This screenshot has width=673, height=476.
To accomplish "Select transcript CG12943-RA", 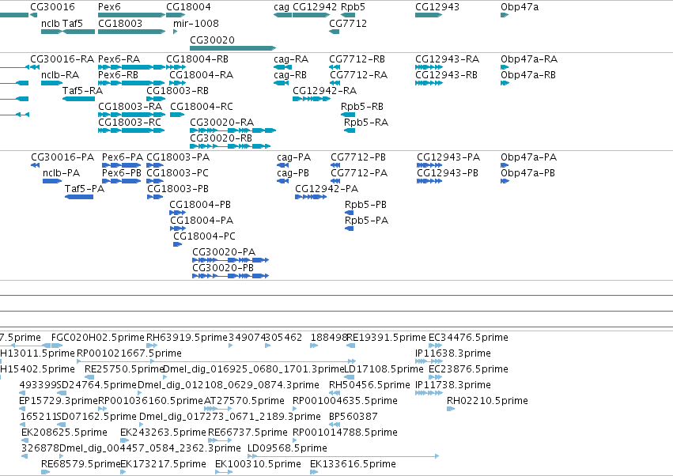I will 429,67.
